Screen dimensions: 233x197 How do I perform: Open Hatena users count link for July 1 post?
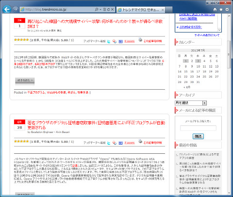[130, 41]
